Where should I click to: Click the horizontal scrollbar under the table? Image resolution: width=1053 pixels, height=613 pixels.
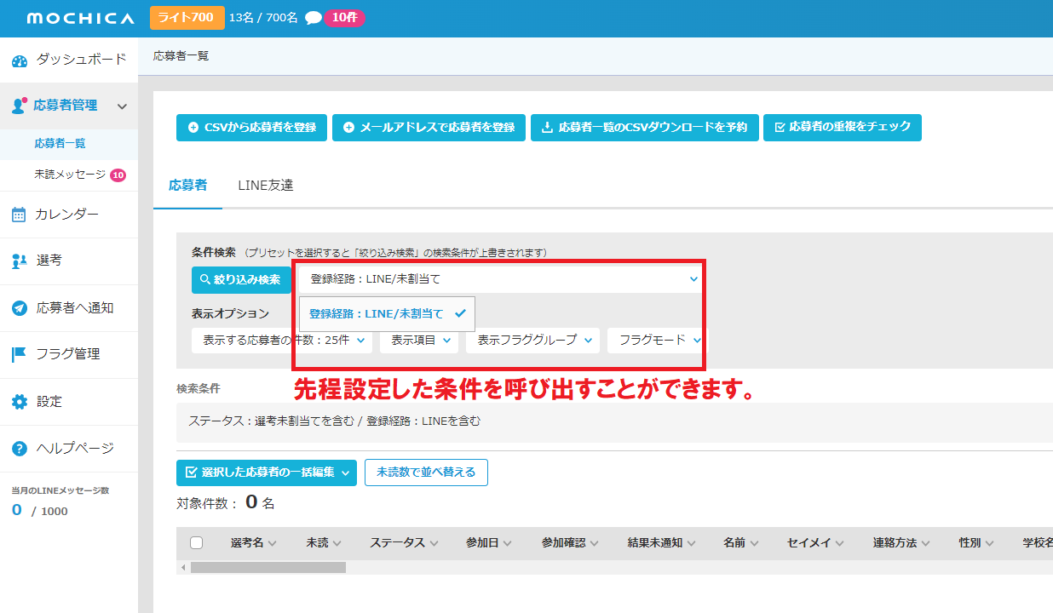[268, 567]
